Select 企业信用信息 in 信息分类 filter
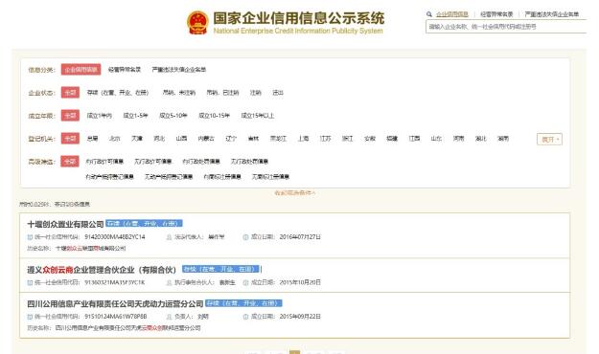This screenshot has width=599, height=354. click(81, 70)
